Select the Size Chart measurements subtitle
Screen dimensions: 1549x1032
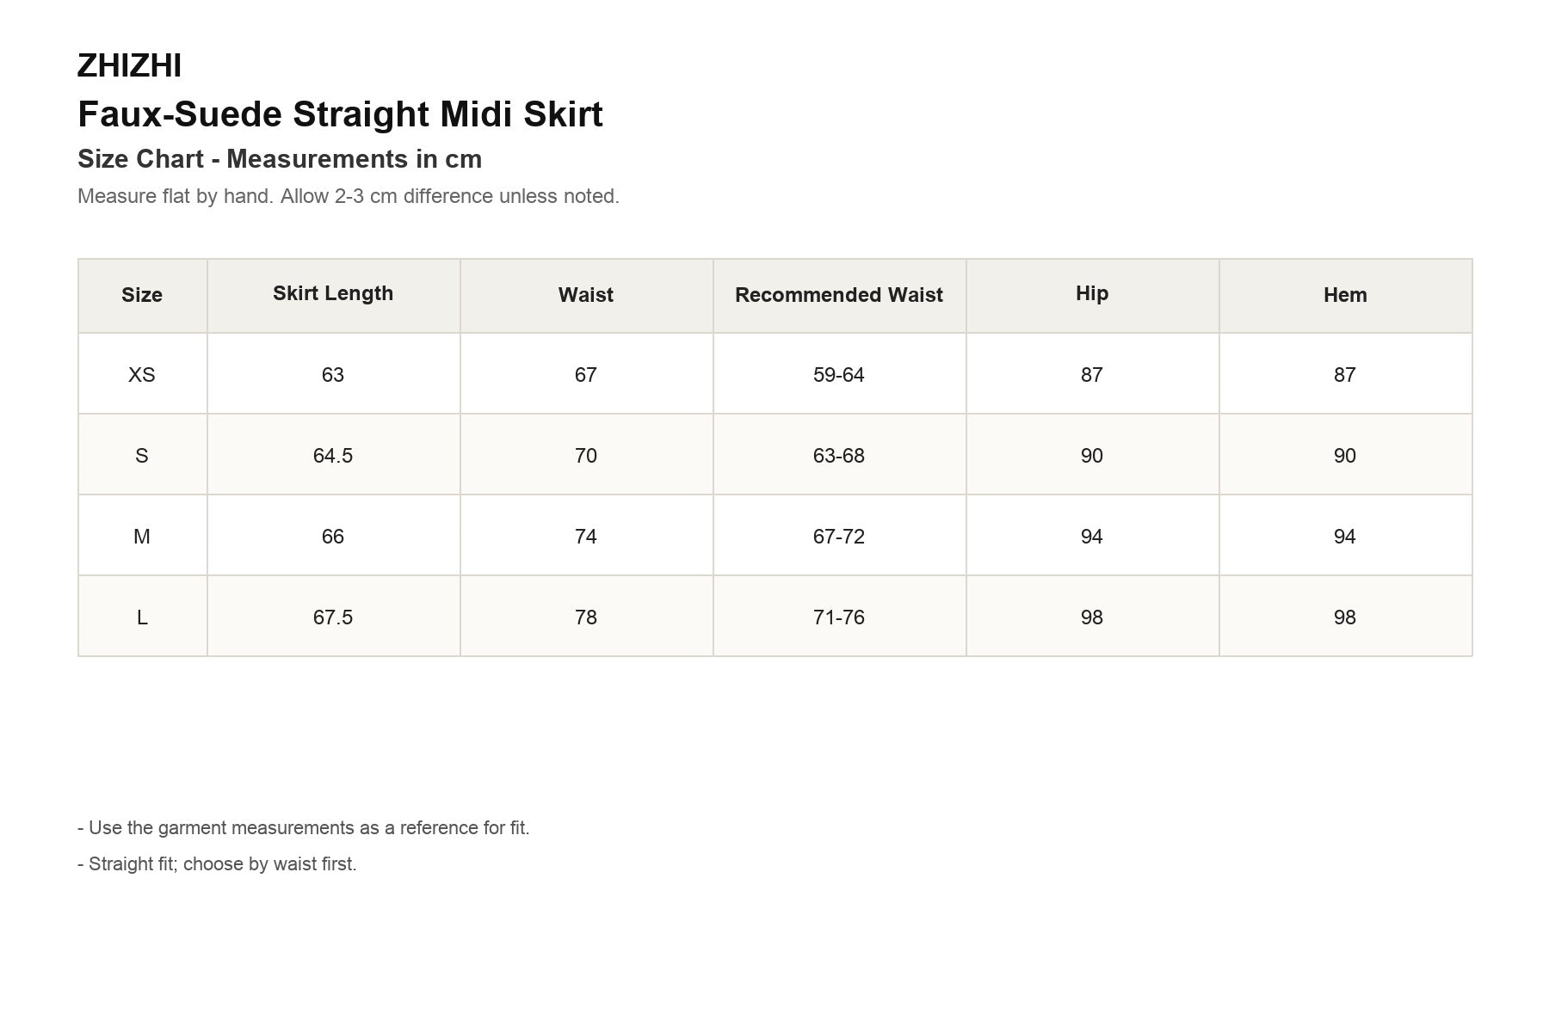tap(280, 159)
